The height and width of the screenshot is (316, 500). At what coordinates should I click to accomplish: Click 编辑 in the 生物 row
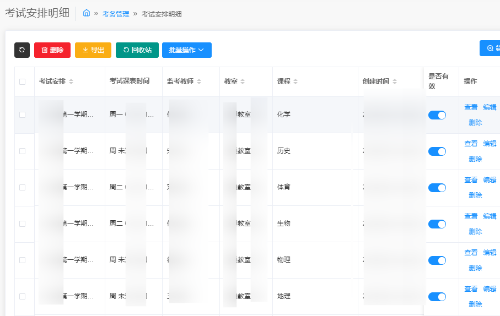pos(490,216)
